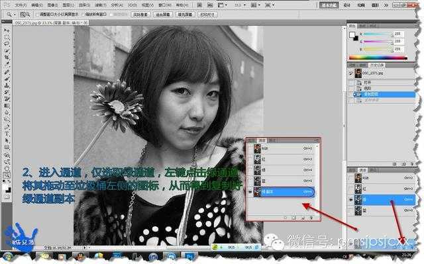This screenshot has width=424, height=264.
Task: Enable 缩放所有窗口 checkbox
Action: tap(83, 15)
